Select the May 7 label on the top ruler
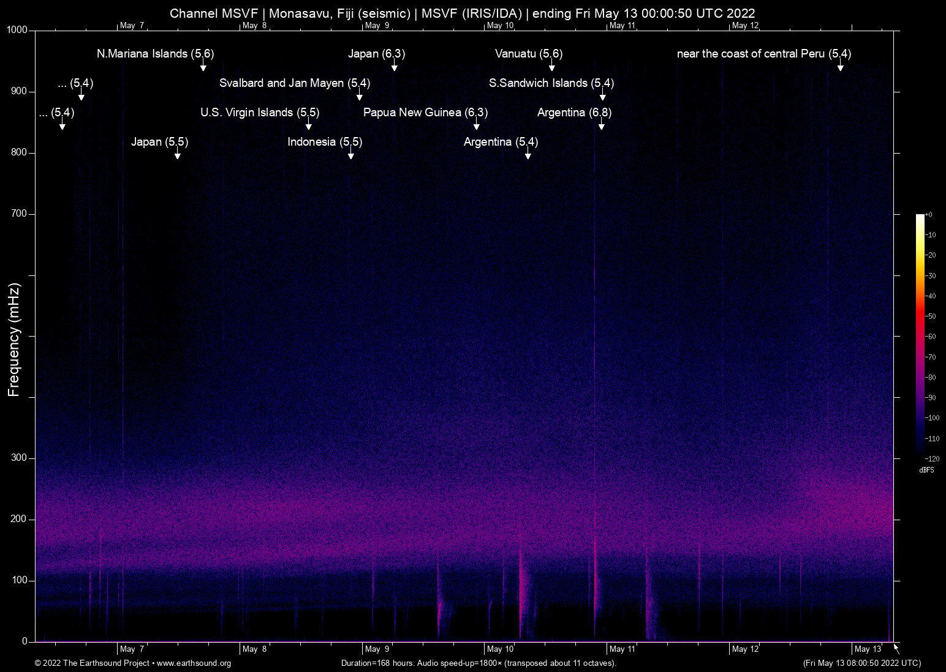Viewport: 946px width, 672px height. click(133, 26)
